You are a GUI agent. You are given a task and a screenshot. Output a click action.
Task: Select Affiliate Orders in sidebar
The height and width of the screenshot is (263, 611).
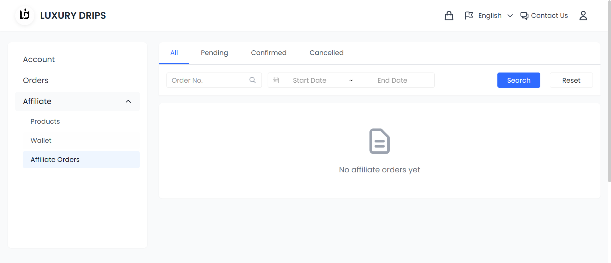(81, 160)
